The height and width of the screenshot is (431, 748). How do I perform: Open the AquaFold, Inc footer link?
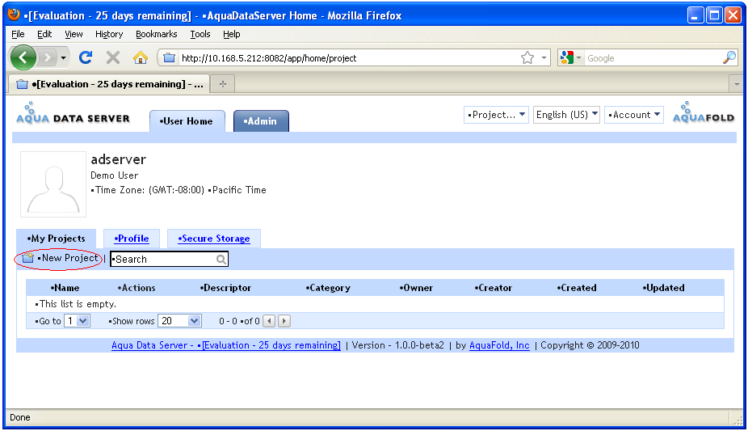[x=499, y=345]
